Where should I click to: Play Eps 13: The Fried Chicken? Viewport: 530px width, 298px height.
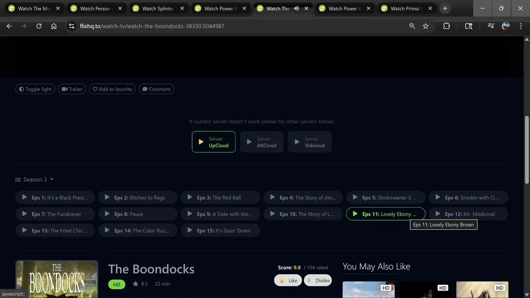pos(55,231)
